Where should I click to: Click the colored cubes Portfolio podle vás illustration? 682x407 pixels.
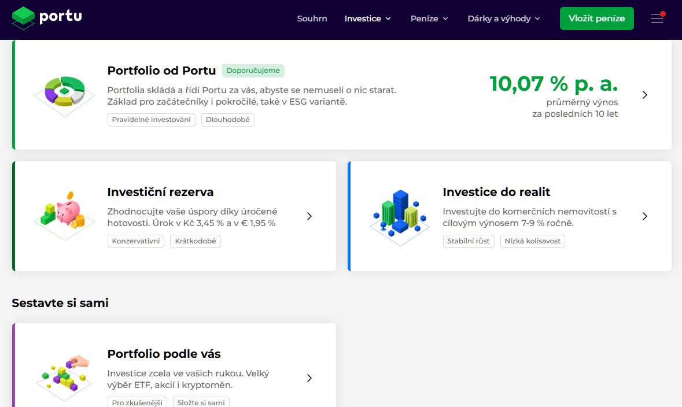(x=64, y=378)
